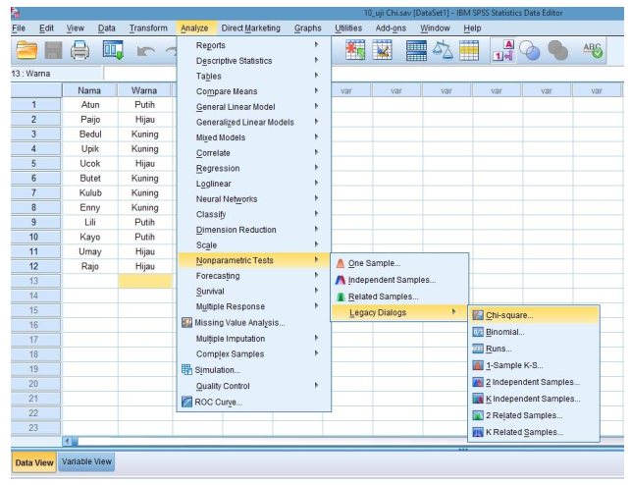This screenshot has width=631, height=485.
Task: Open the Transform menu
Action: coord(148,28)
